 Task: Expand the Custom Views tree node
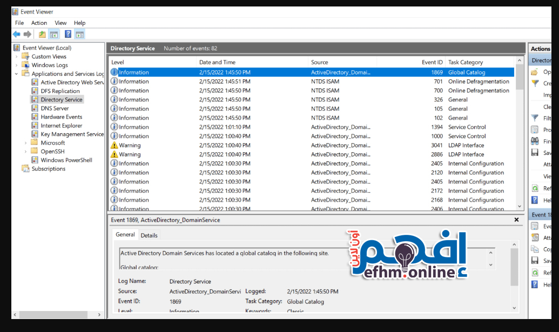17,57
